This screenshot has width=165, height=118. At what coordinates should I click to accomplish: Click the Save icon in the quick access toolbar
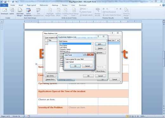[5, 2]
